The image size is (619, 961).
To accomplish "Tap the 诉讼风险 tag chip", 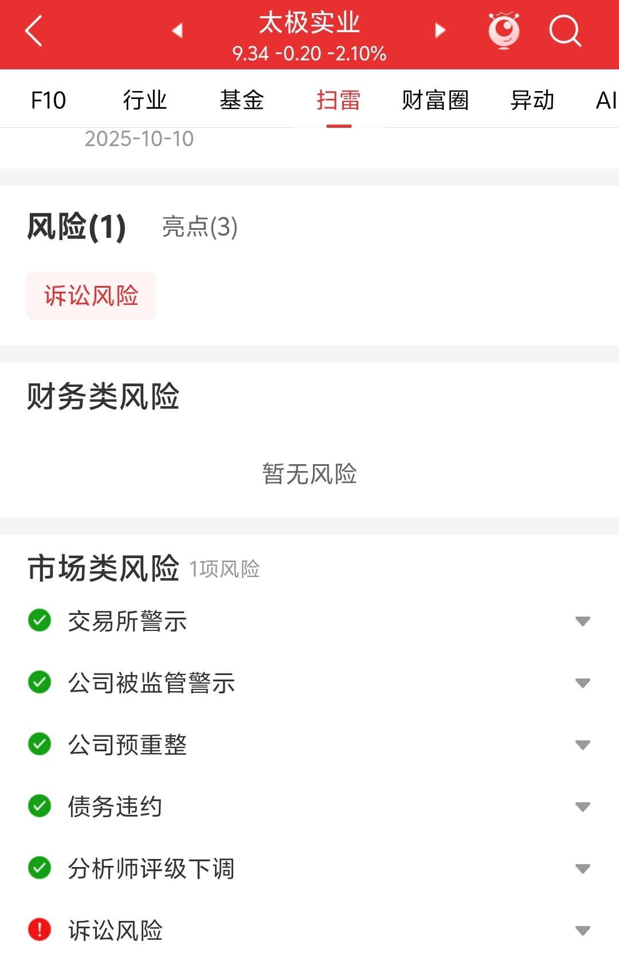I will (91, 296).
